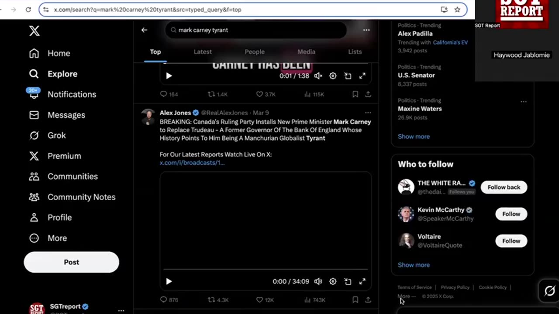Bookmark the Alex Jones post

tap(355, 300)
